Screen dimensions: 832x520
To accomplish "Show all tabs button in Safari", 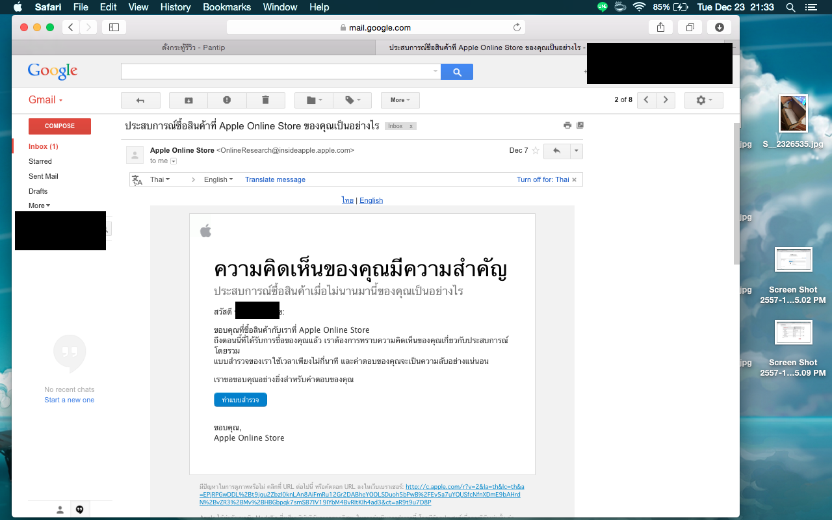I will click(690, 27).
